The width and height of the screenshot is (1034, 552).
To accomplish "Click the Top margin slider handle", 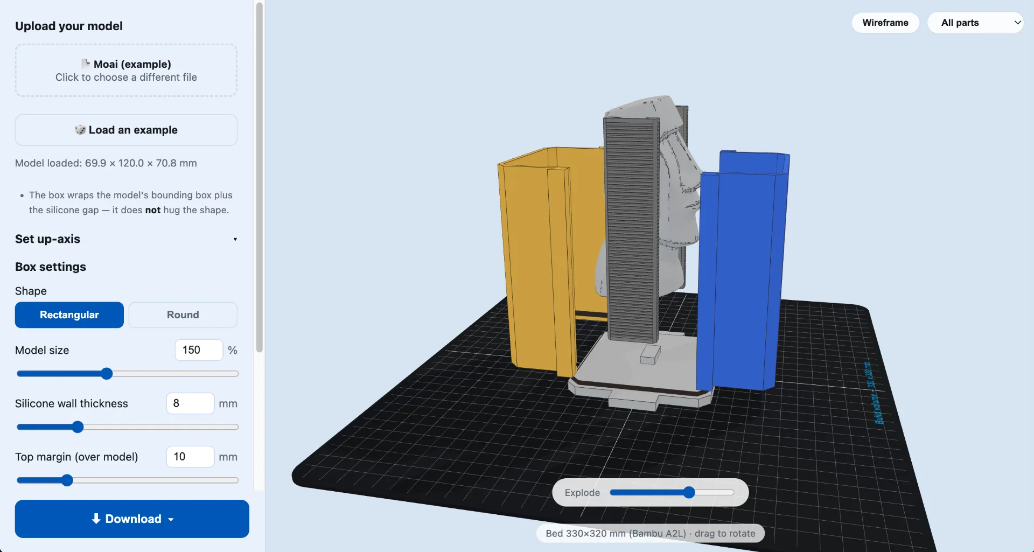I will pyautogui.click(x=67, y=480).
